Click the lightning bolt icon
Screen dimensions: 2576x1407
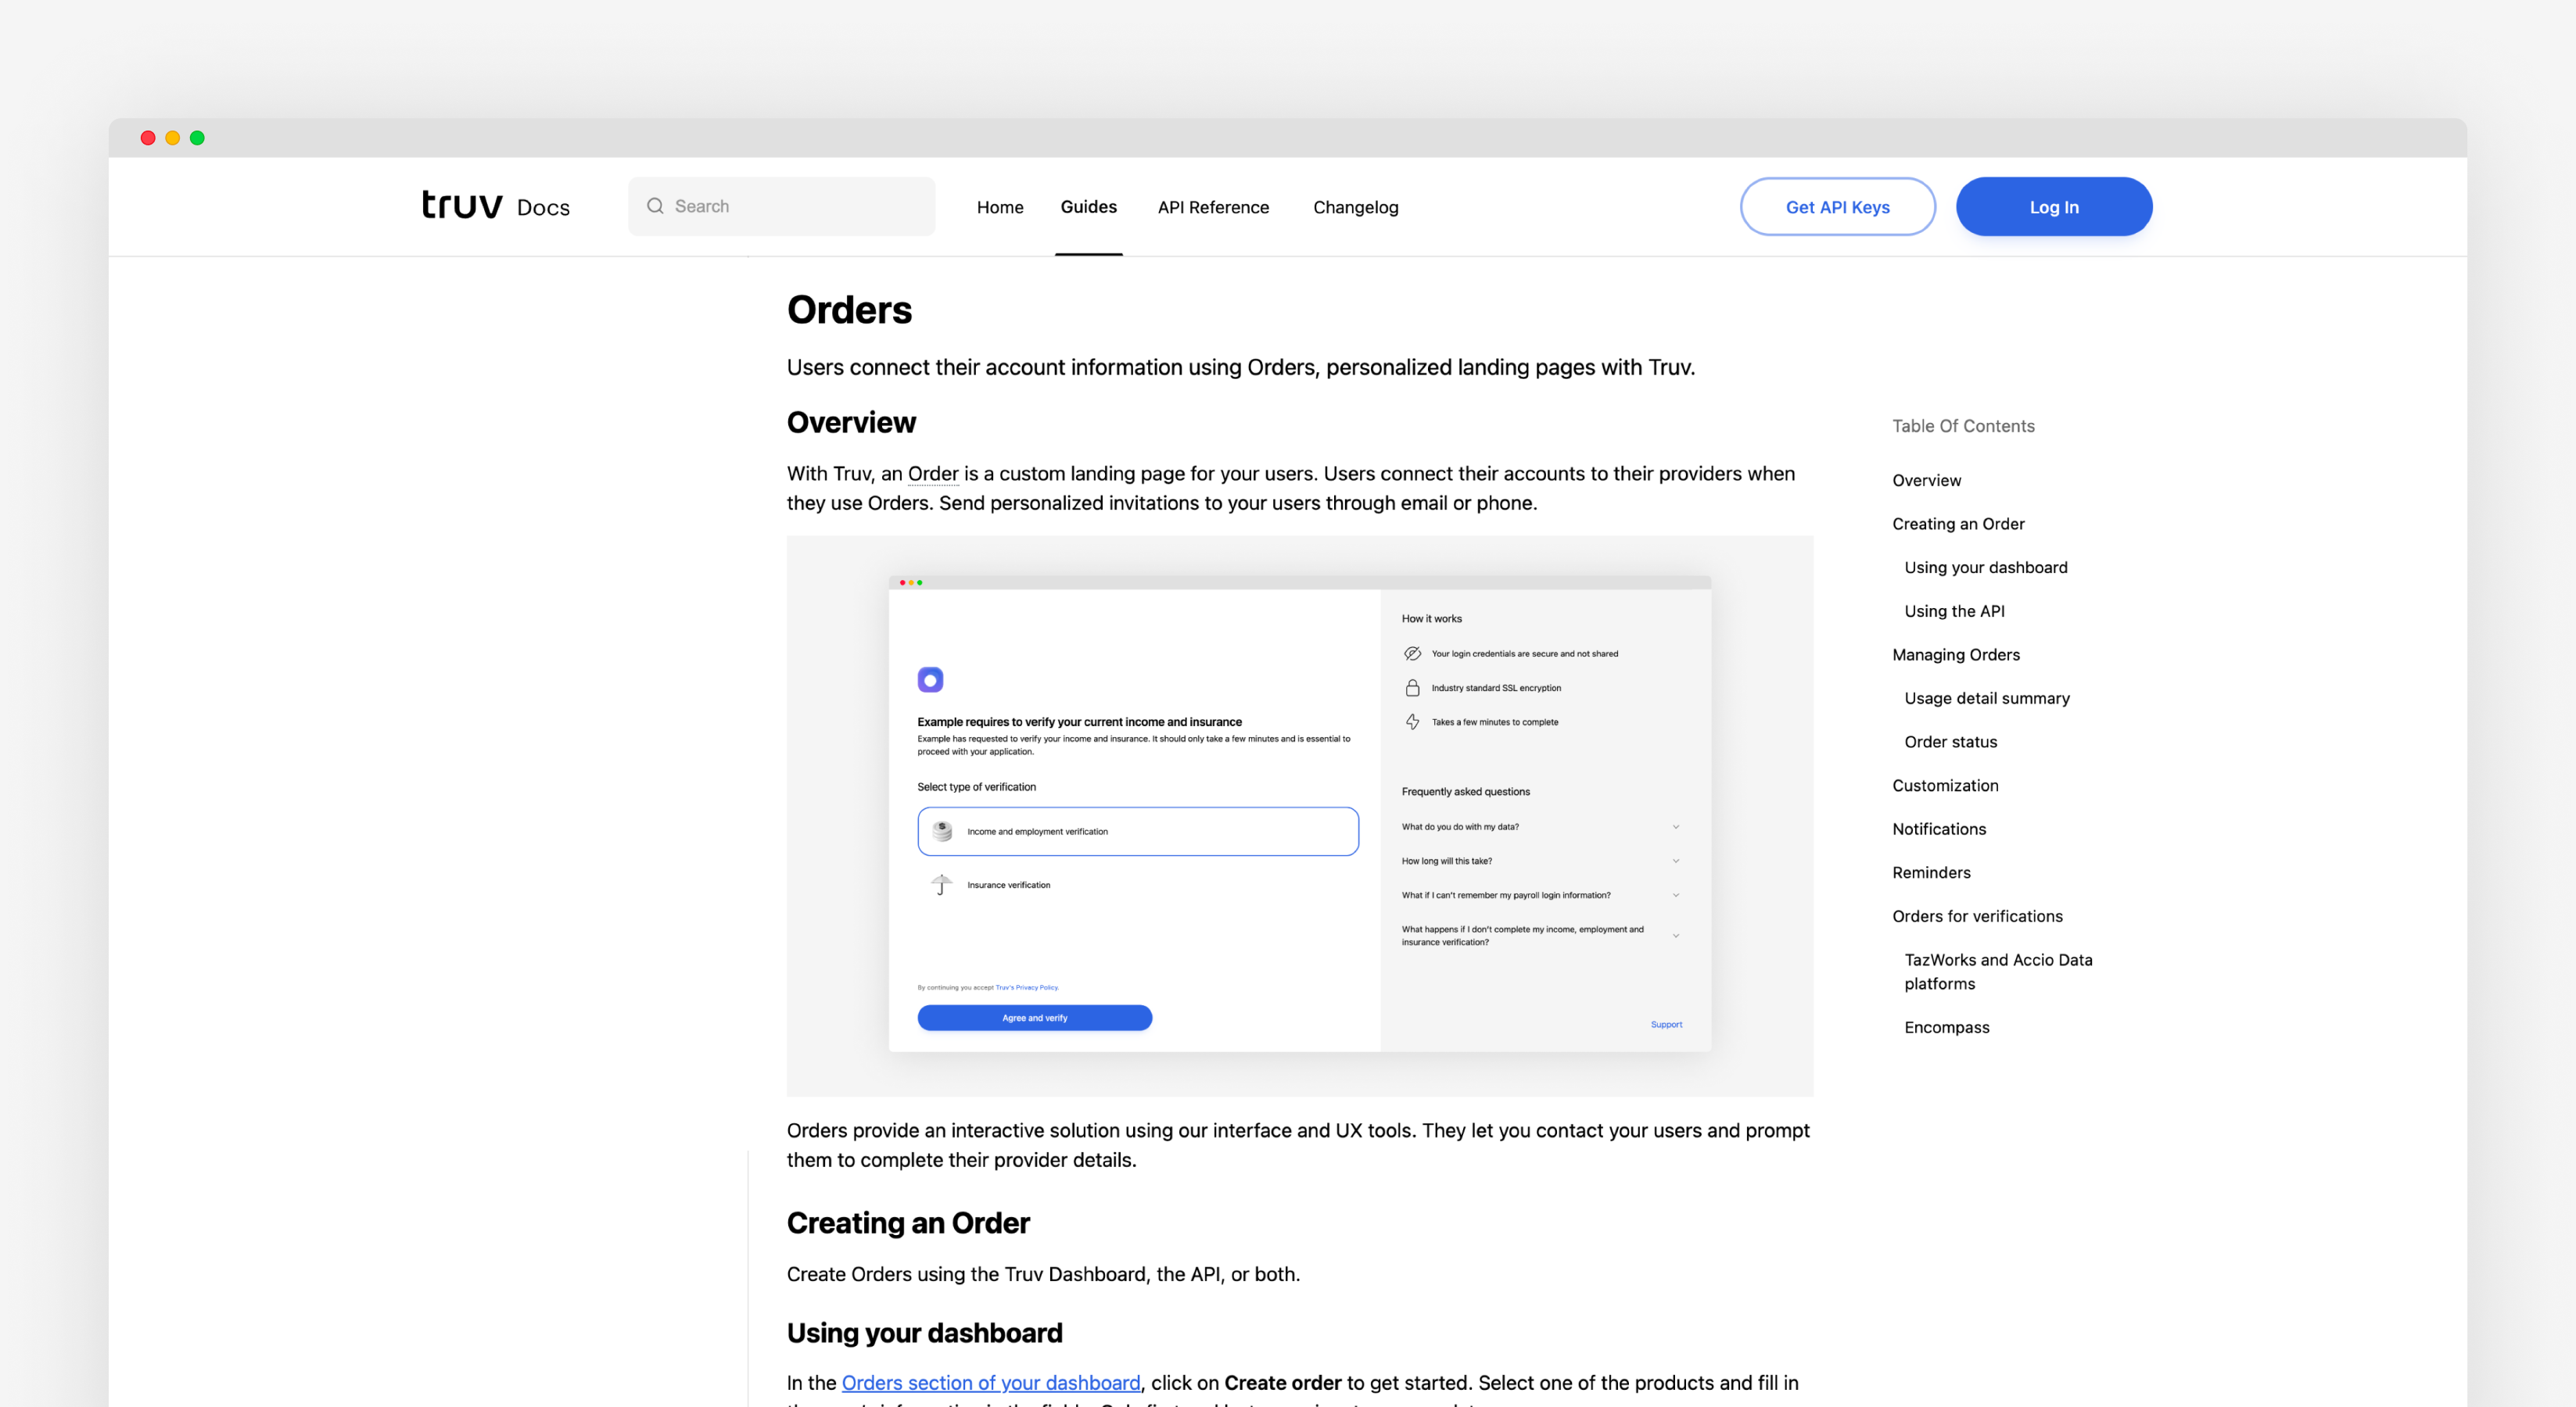click(x=1412, y=721)
